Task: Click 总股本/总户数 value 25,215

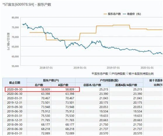Action: 104,89
